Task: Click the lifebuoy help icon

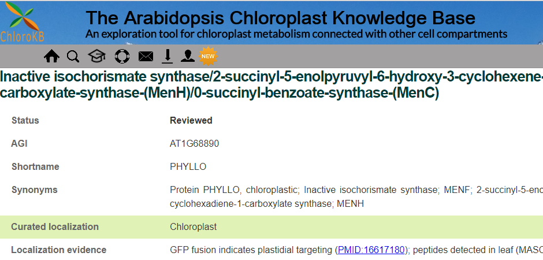Action: 122,56
